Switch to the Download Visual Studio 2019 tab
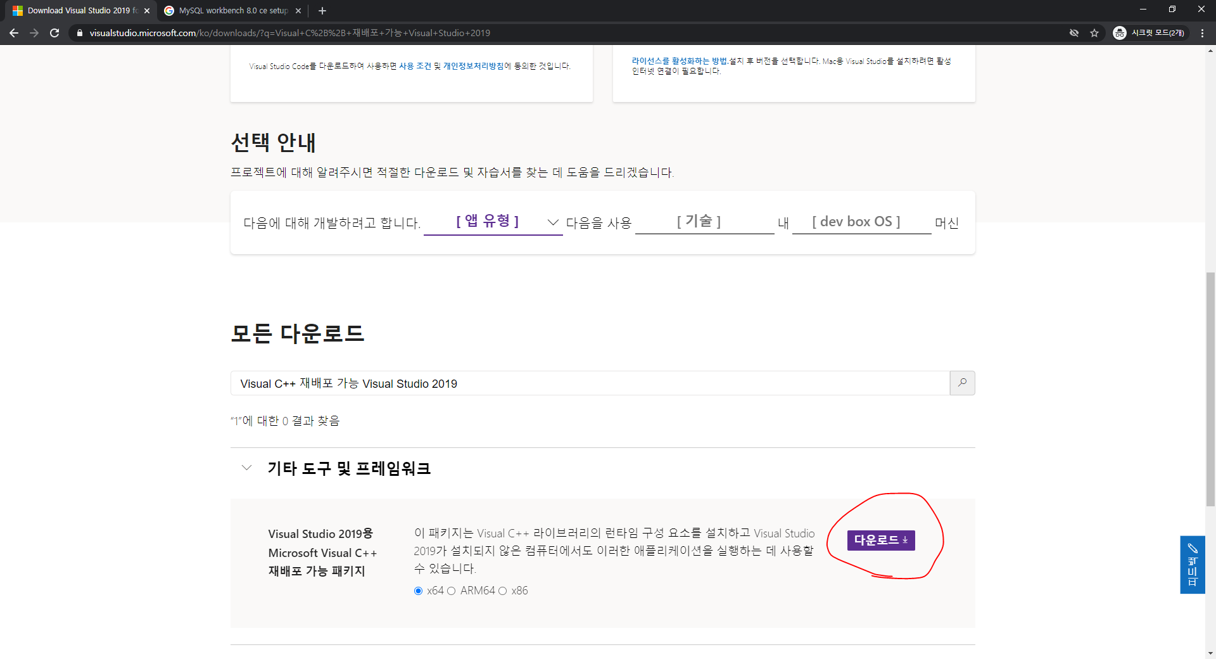The width and height of the screenshot is (1216, 659). click(x=81, y=11)
